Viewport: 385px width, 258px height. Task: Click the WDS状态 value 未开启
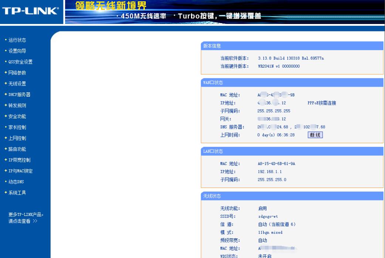pyautogui.click(x=265, y=256)
